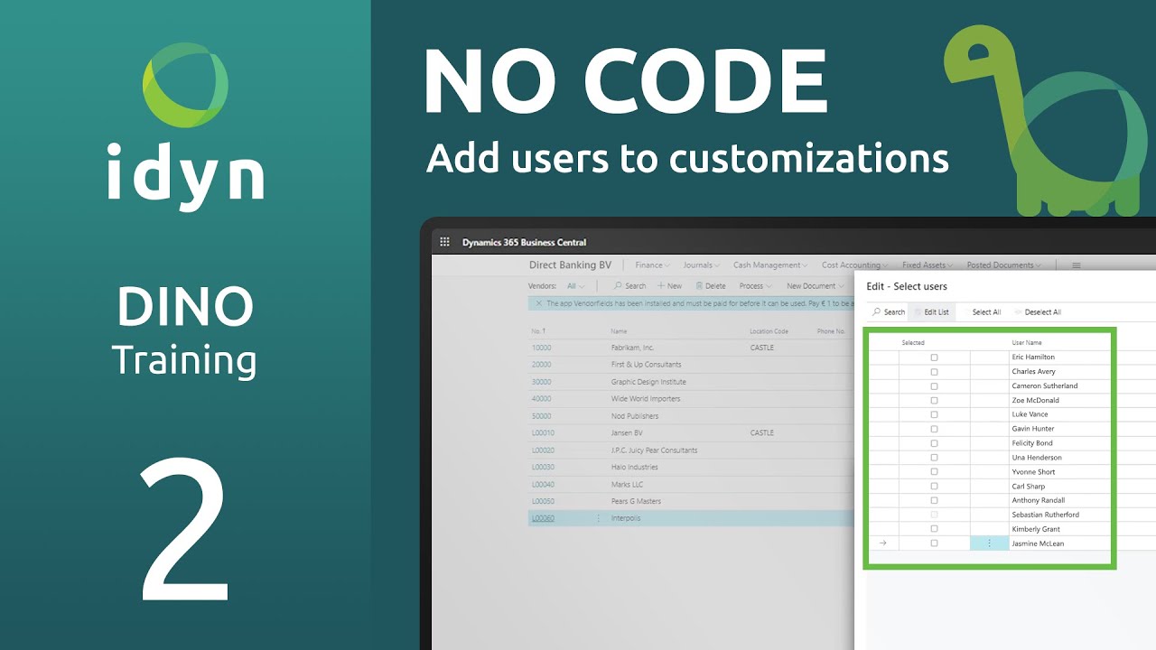Click Deselect All in the Select users dialog
The height and width of the screenshot is (650, 1156).
[1038, 312]
